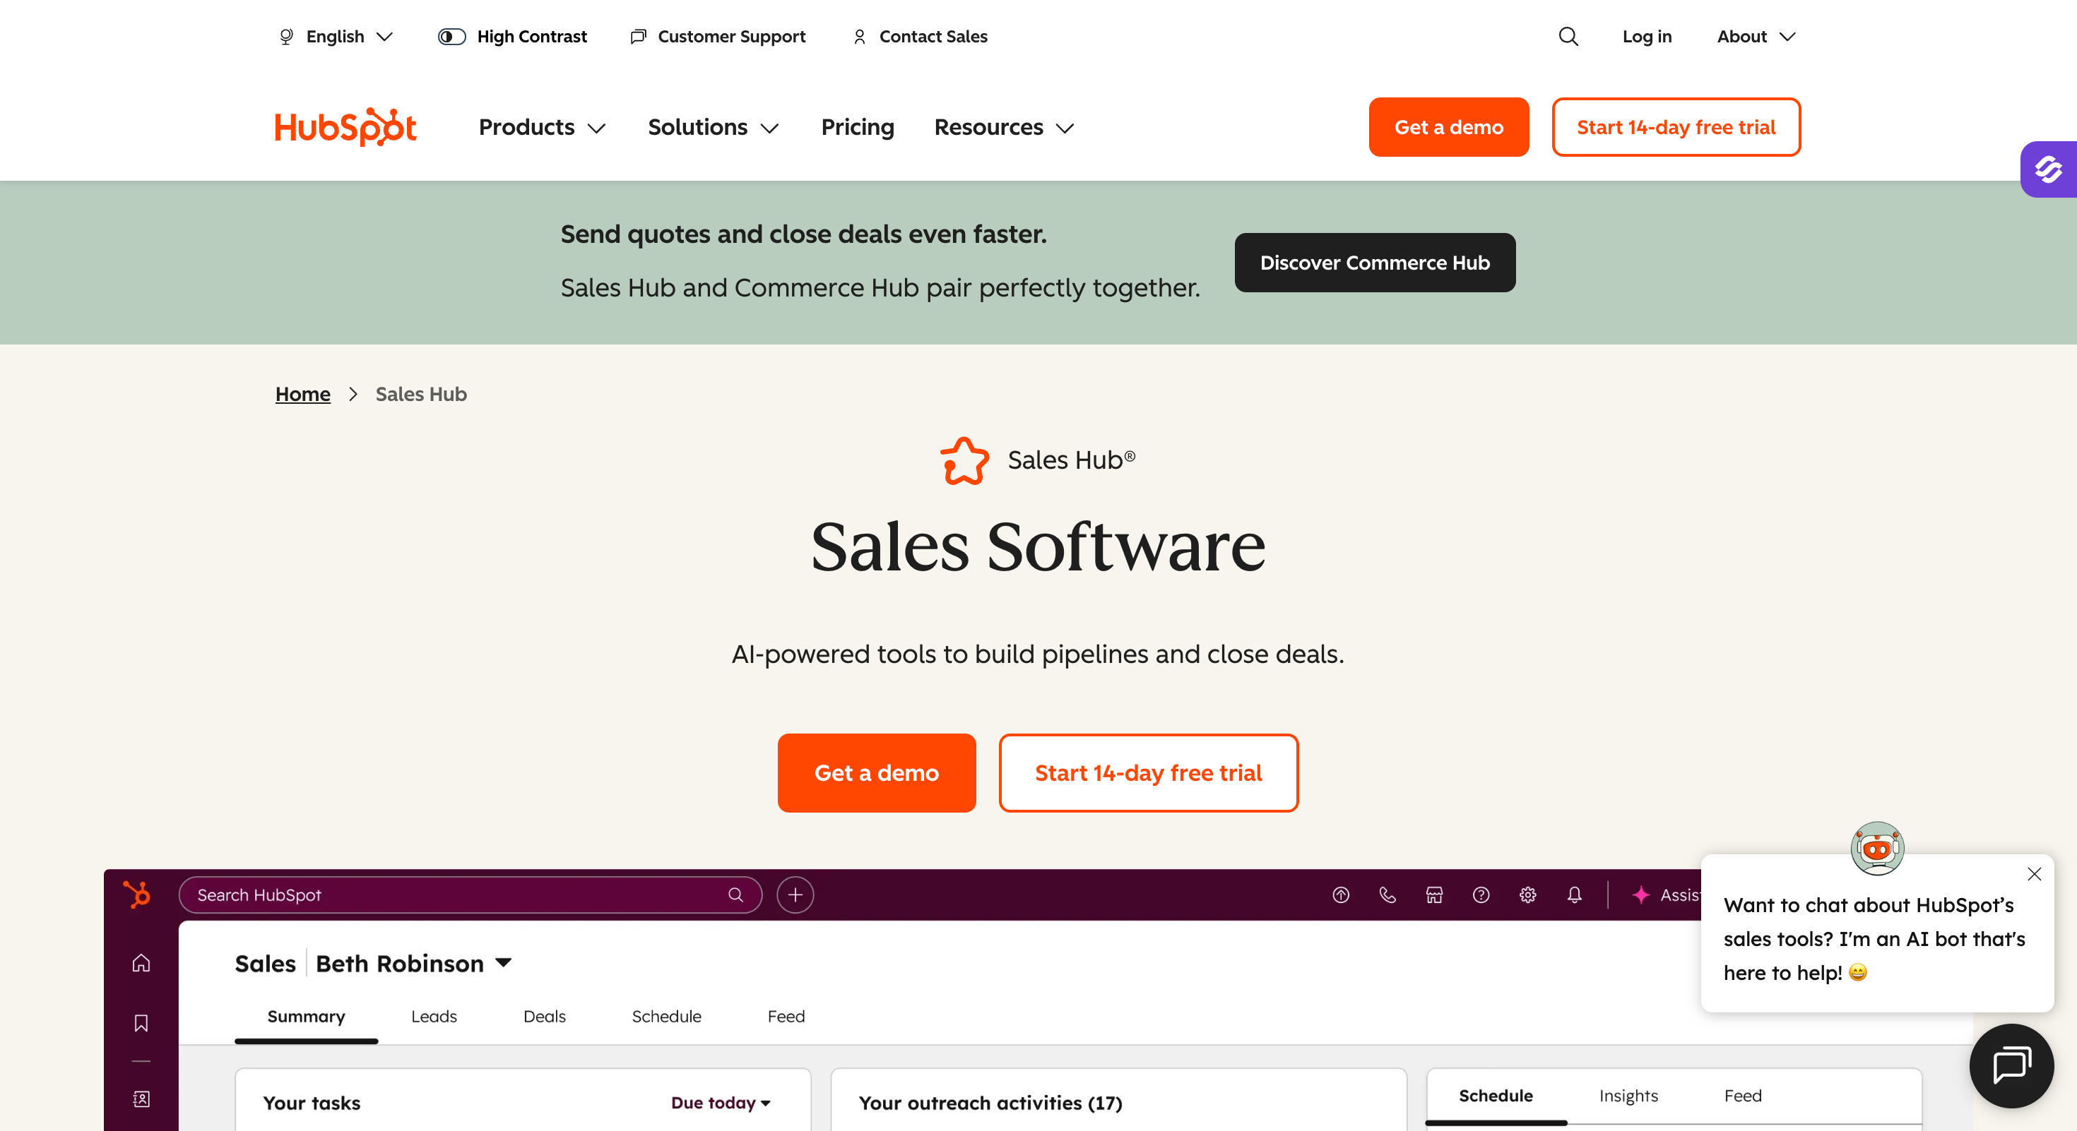Open the Customer Support link
The height and width of the screenshot is (1131, 2077).
click(x=731, y=36)
